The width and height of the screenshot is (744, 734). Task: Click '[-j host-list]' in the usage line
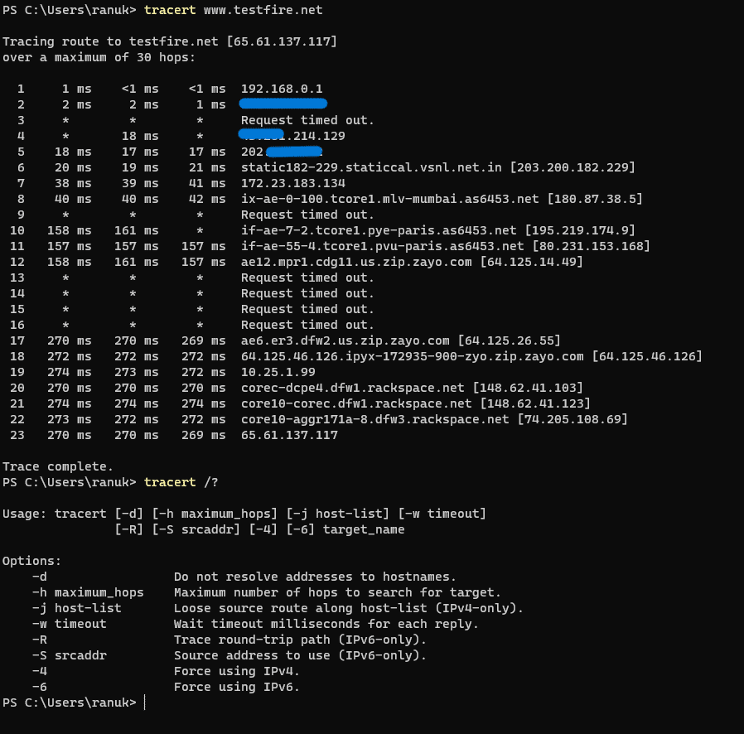(x=337, y=514)
